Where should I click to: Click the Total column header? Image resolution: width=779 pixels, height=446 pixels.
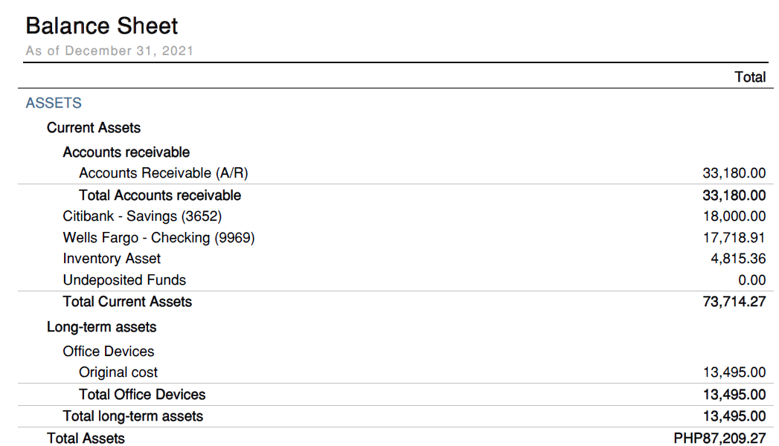tap(749, 77)
